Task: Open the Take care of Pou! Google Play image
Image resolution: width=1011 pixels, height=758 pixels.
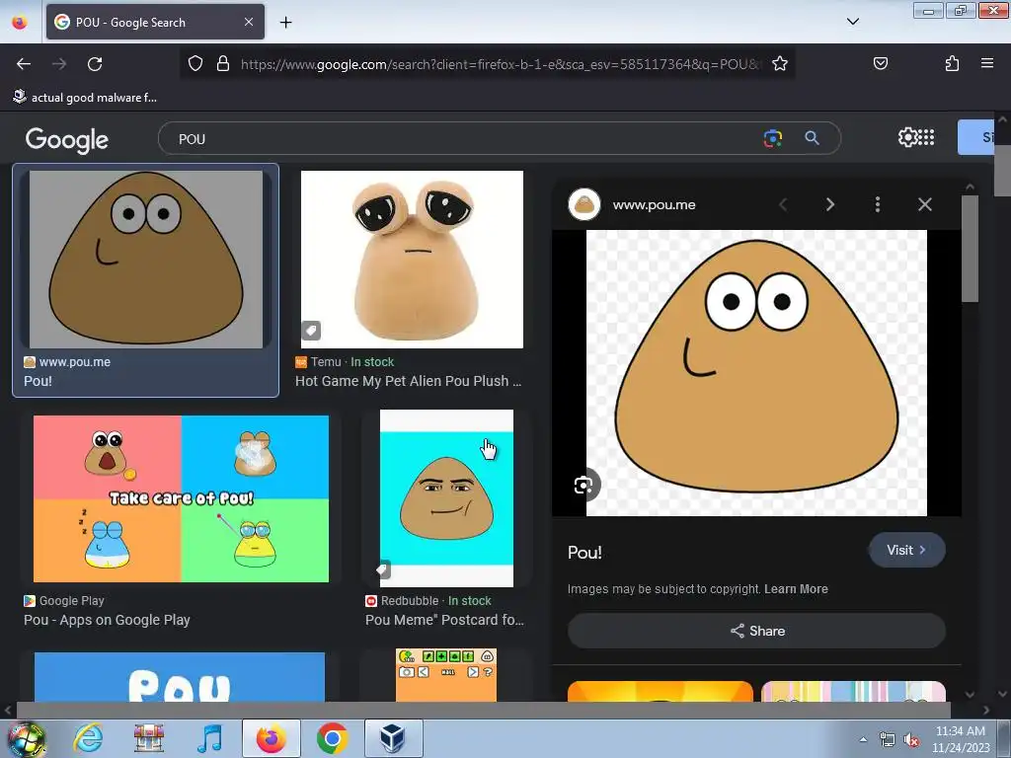Action: (182, 498)
